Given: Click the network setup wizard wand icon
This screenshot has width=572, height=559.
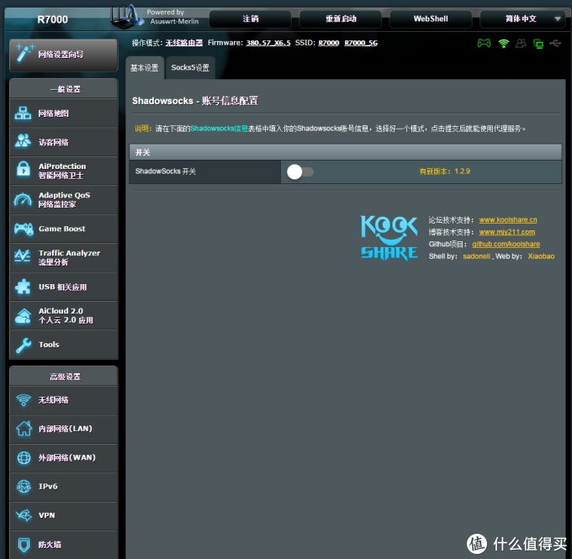Looking at the screenshot, I should click(x=24, y=55).
